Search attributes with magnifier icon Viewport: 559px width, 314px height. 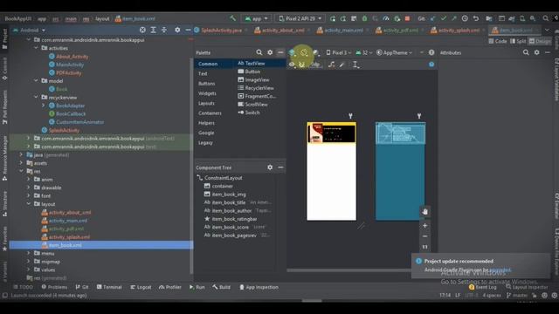tap(526, 52)
